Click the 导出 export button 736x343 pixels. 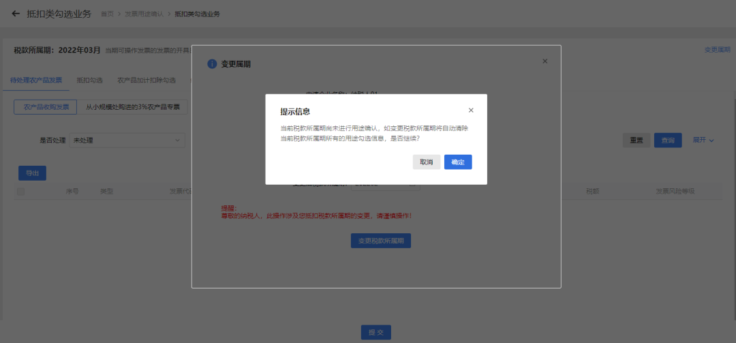coord(33,173)
